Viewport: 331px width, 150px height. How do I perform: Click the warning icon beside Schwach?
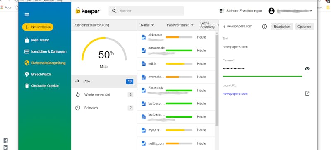point(78,108)
